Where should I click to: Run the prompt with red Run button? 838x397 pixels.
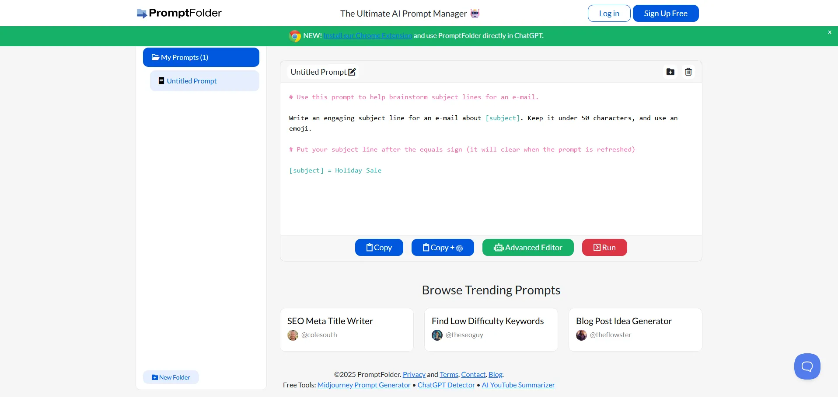[604, 248]
